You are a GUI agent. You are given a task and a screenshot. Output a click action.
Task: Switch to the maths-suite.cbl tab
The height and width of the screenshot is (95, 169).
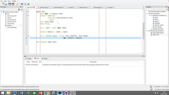[44, 7]
